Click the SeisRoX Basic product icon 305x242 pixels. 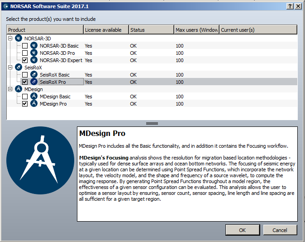[x=34, y=75]
